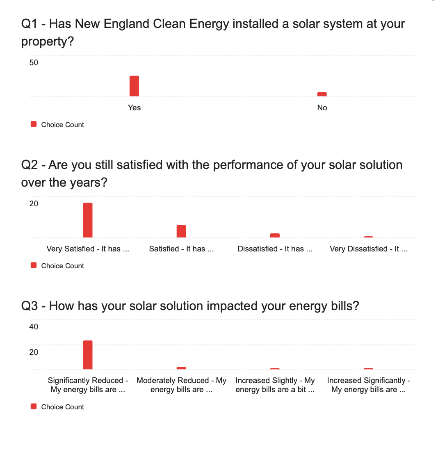The width and height of the screenshot is (438, 452).
Task: Click the Yes bar in Q1 chart
Action: (134, 86)
